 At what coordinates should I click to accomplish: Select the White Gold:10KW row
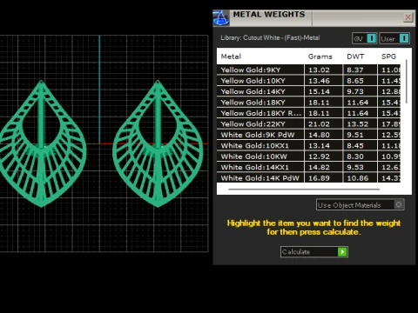tap(308, 156)
